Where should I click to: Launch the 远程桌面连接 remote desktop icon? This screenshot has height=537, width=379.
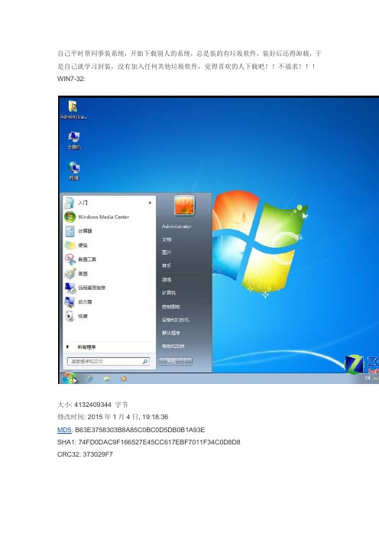[70, 288]
